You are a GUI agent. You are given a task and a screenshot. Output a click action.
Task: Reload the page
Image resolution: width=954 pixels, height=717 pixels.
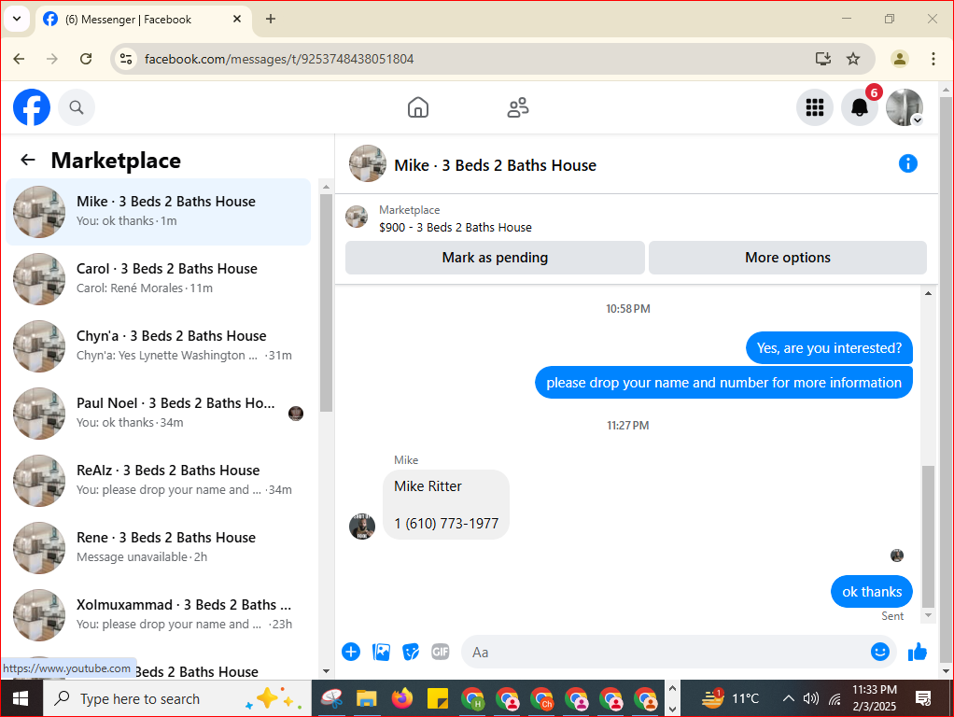click(86, 59)
